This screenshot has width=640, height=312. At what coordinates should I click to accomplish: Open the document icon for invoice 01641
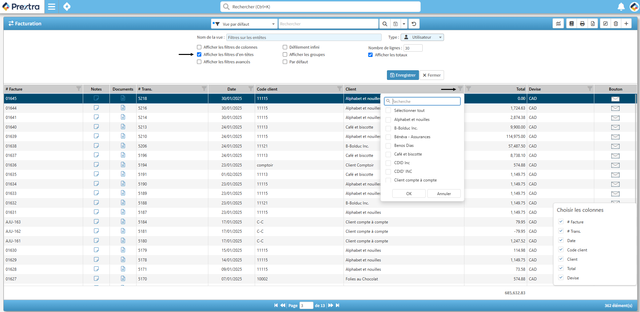(x=123, y=117)
